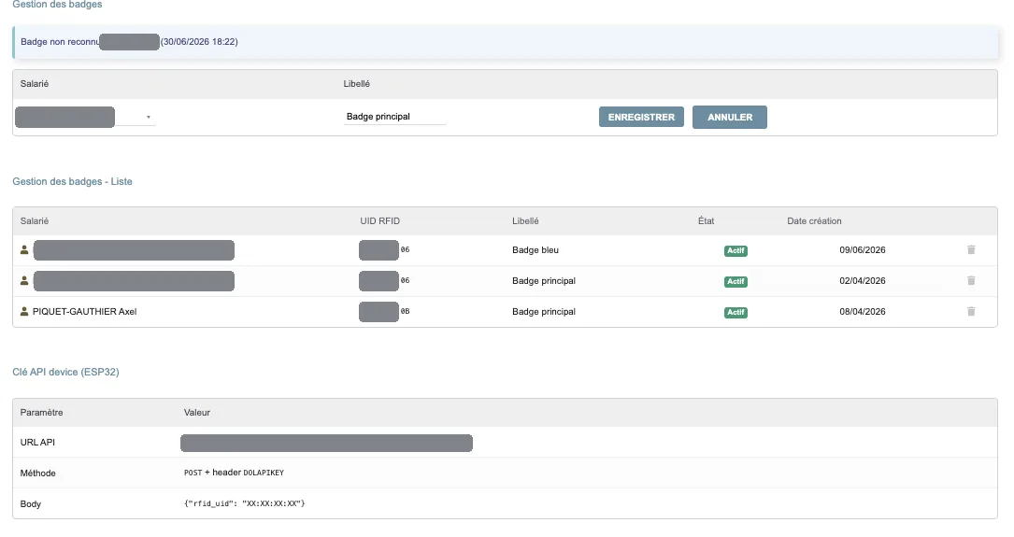This screenshot has width=1014, height=537.
Task: Remove PIQUET-GAUTHIER Axel badge with trash icon
Action: (971, 312)
